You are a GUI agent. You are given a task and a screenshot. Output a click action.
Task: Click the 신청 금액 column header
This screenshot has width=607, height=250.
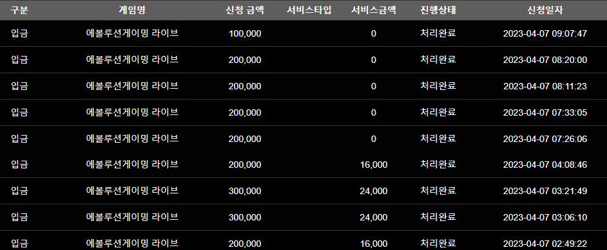(245, 10)
